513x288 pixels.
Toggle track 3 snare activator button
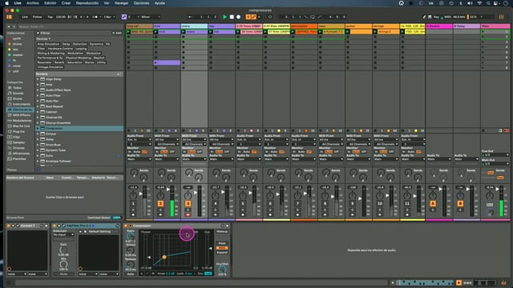click(188, 203)
